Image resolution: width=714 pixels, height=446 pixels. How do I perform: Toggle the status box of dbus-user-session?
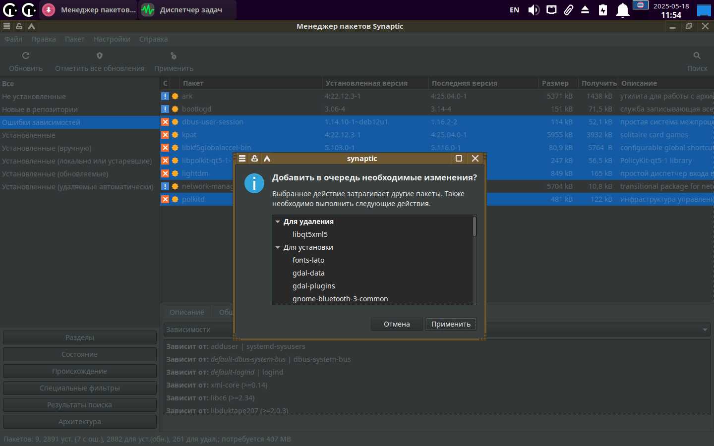(165, 122)
